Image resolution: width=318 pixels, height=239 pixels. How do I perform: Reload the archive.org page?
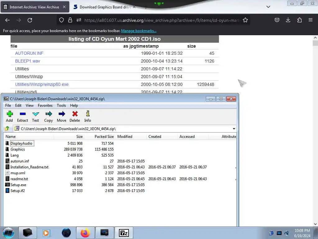(x=30, y=20)
